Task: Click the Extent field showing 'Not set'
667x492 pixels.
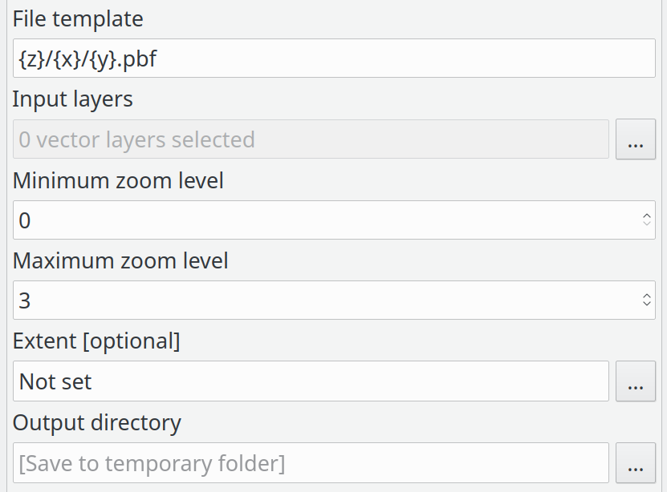Action: coord(311,381)
